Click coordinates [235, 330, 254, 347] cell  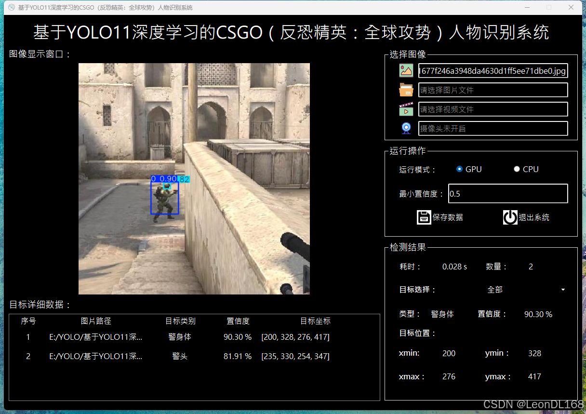pyautogui.click(x=295, y=356)
